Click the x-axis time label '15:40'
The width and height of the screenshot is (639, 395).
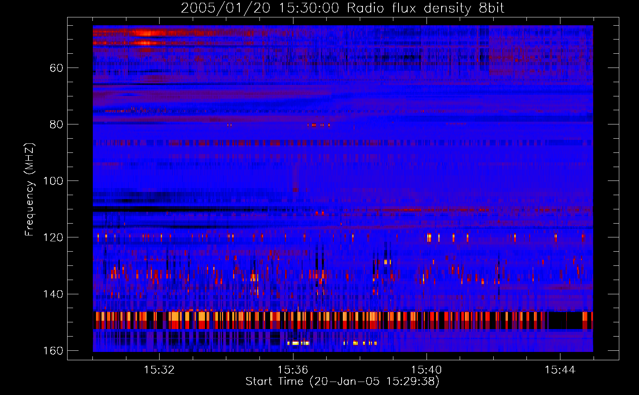[426, 370]
